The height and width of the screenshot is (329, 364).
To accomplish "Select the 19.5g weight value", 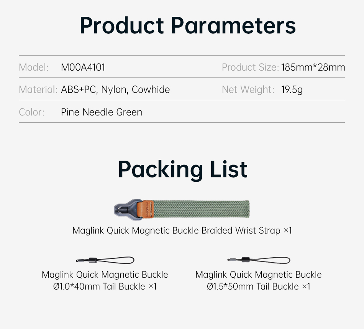I will [x=292, y=90].
